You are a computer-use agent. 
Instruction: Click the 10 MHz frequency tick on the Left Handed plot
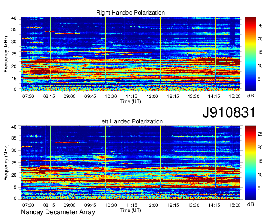point(14,198)
